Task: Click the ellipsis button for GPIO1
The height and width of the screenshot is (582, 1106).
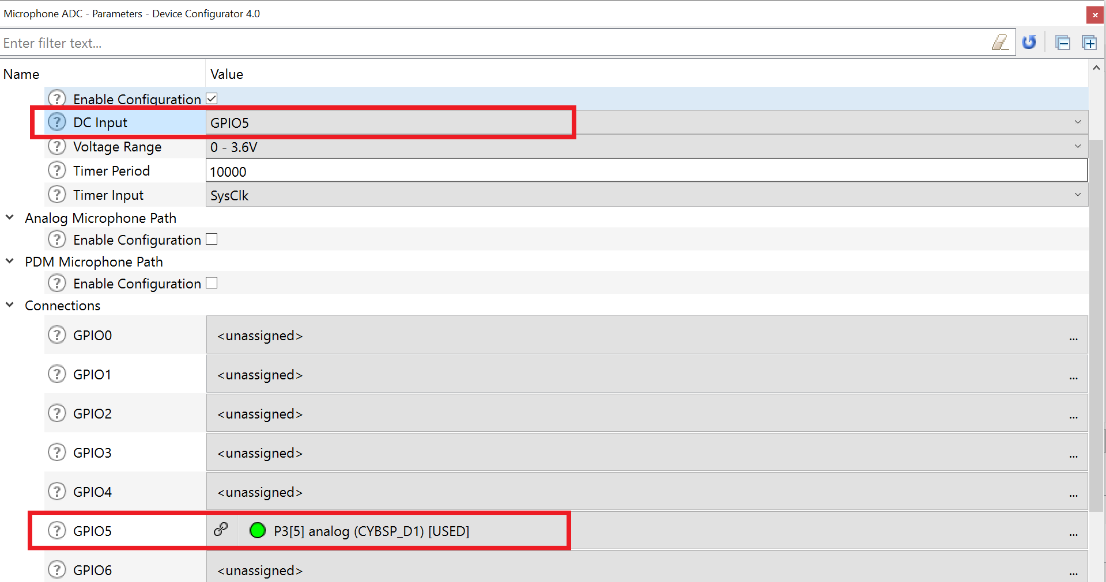Action: point(1073,378)
